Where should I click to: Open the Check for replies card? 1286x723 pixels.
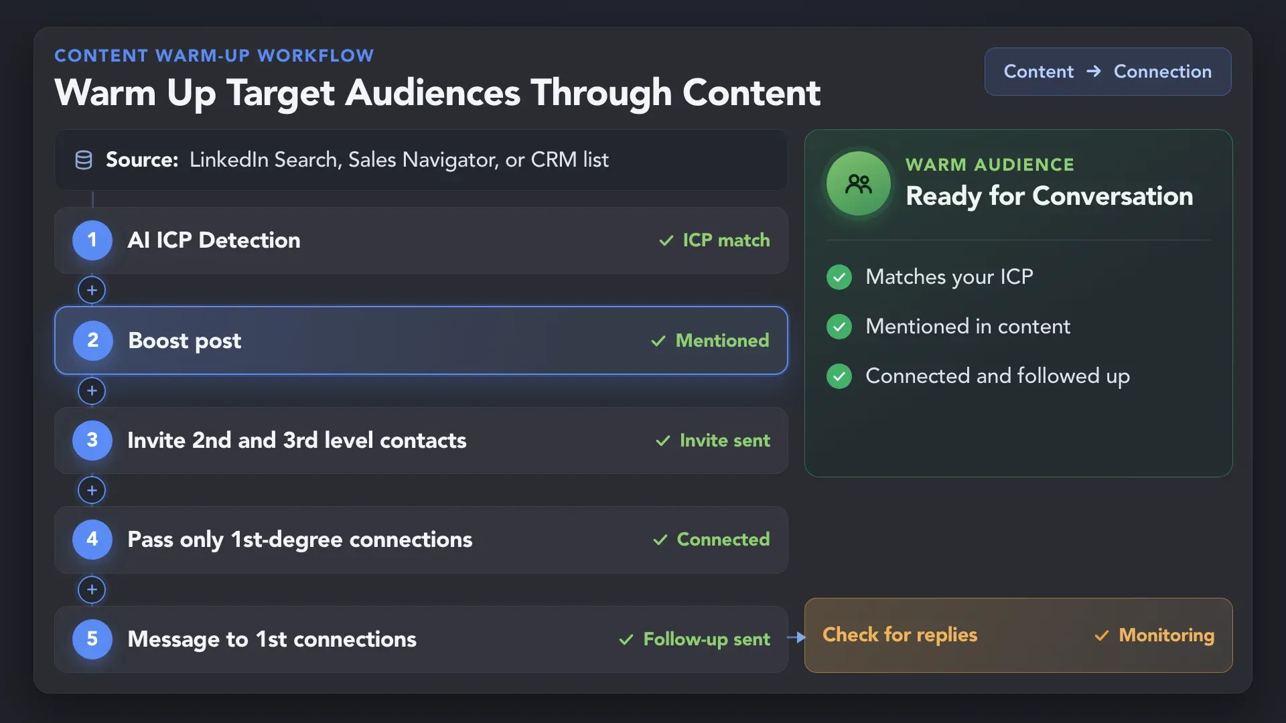pos(1018,635)
